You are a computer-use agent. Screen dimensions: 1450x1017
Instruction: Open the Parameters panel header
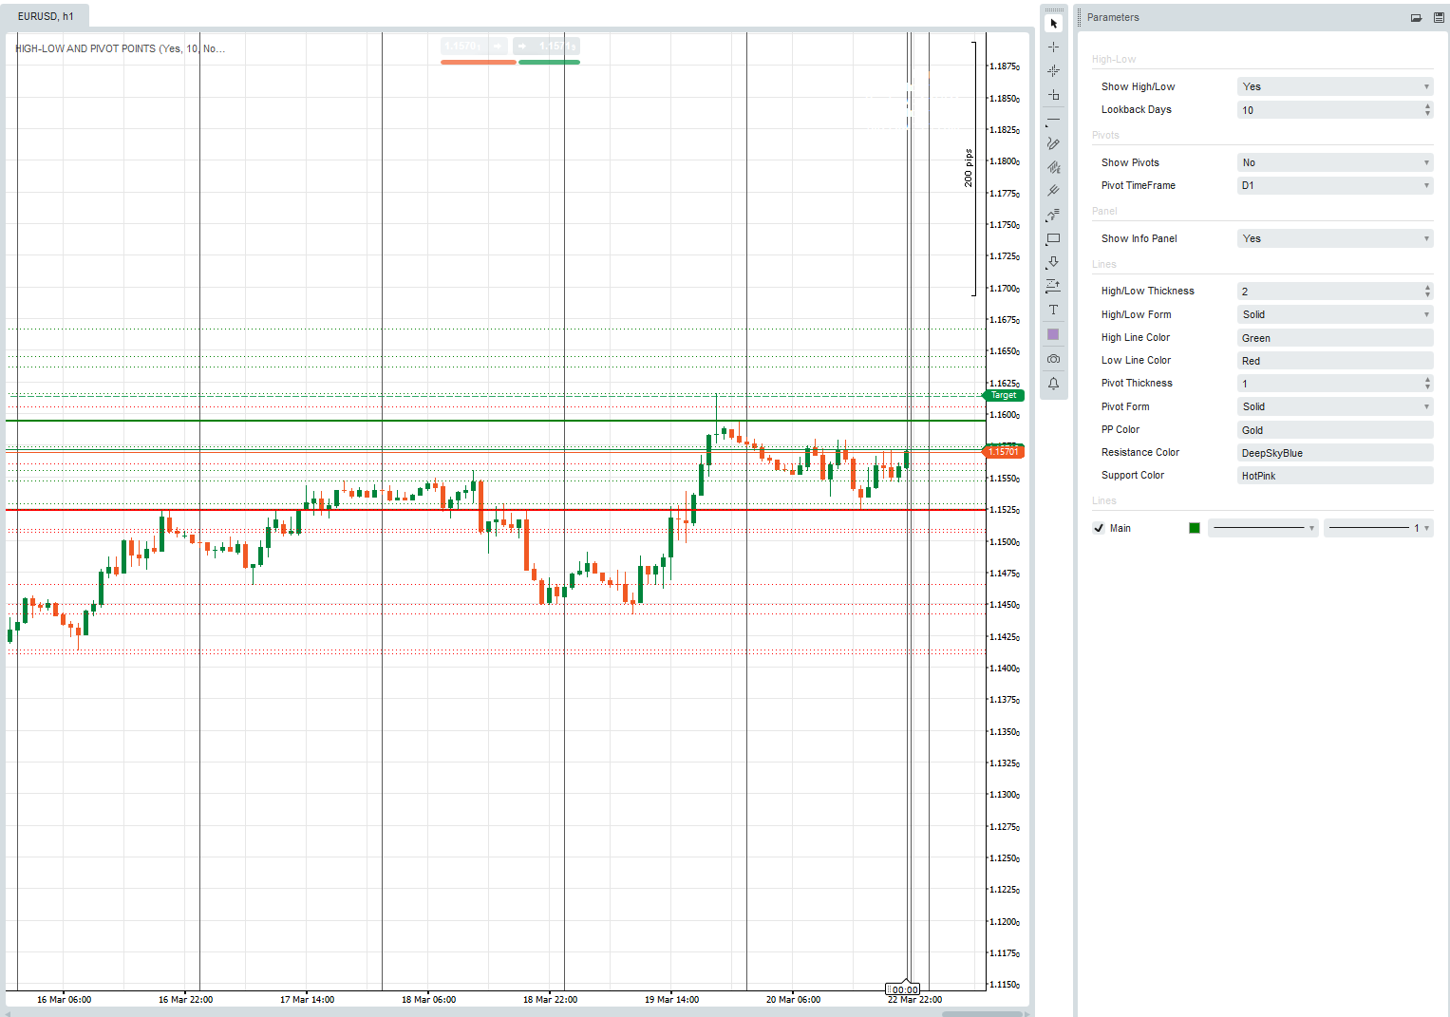[1112, 17]
